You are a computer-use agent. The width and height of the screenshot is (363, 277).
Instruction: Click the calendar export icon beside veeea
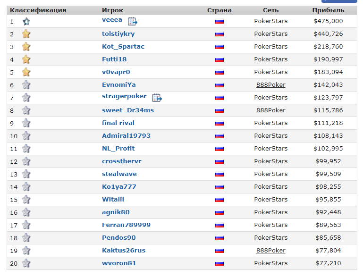click(133, 21)
